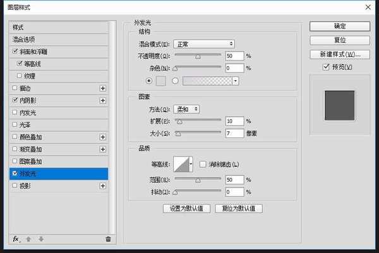Add another 内阴影 effect with plus icon

103,100
